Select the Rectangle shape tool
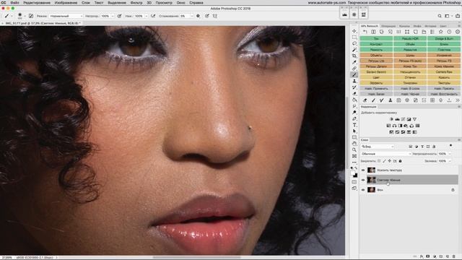462x260 pixels. (x=354, y=137)
